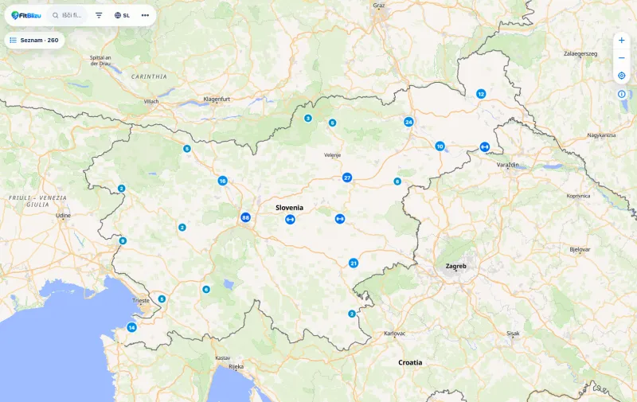Image resolution: width=637 pixels, height=402 pixels.
Task: Select the cluster marker 88
Action: click(x=245, y=217)
